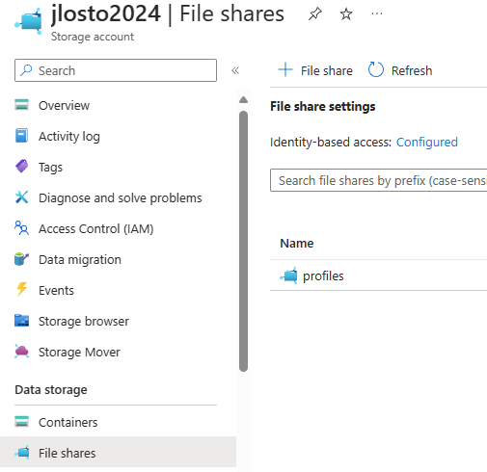Open the more options ellipsis in the header
The height and width of the screenshot is (472, 487).
pos(377,13)
